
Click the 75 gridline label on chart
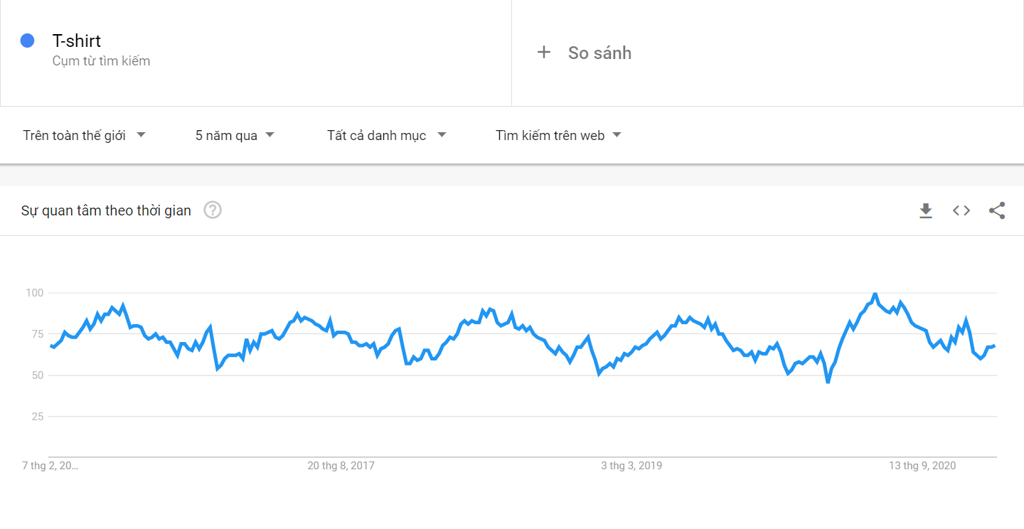35,334
